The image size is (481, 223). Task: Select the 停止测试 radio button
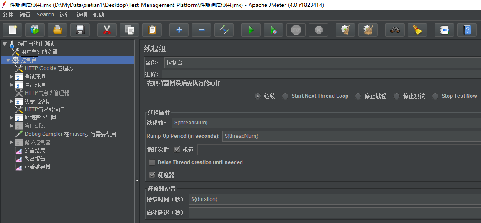pos(397,96)
